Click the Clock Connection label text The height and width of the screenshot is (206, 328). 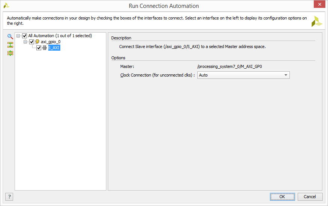pos(158,75)
